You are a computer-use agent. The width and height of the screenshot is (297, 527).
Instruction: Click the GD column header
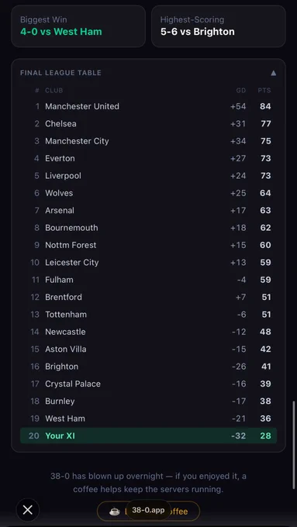pyautogui.click(x=241, y=91)
